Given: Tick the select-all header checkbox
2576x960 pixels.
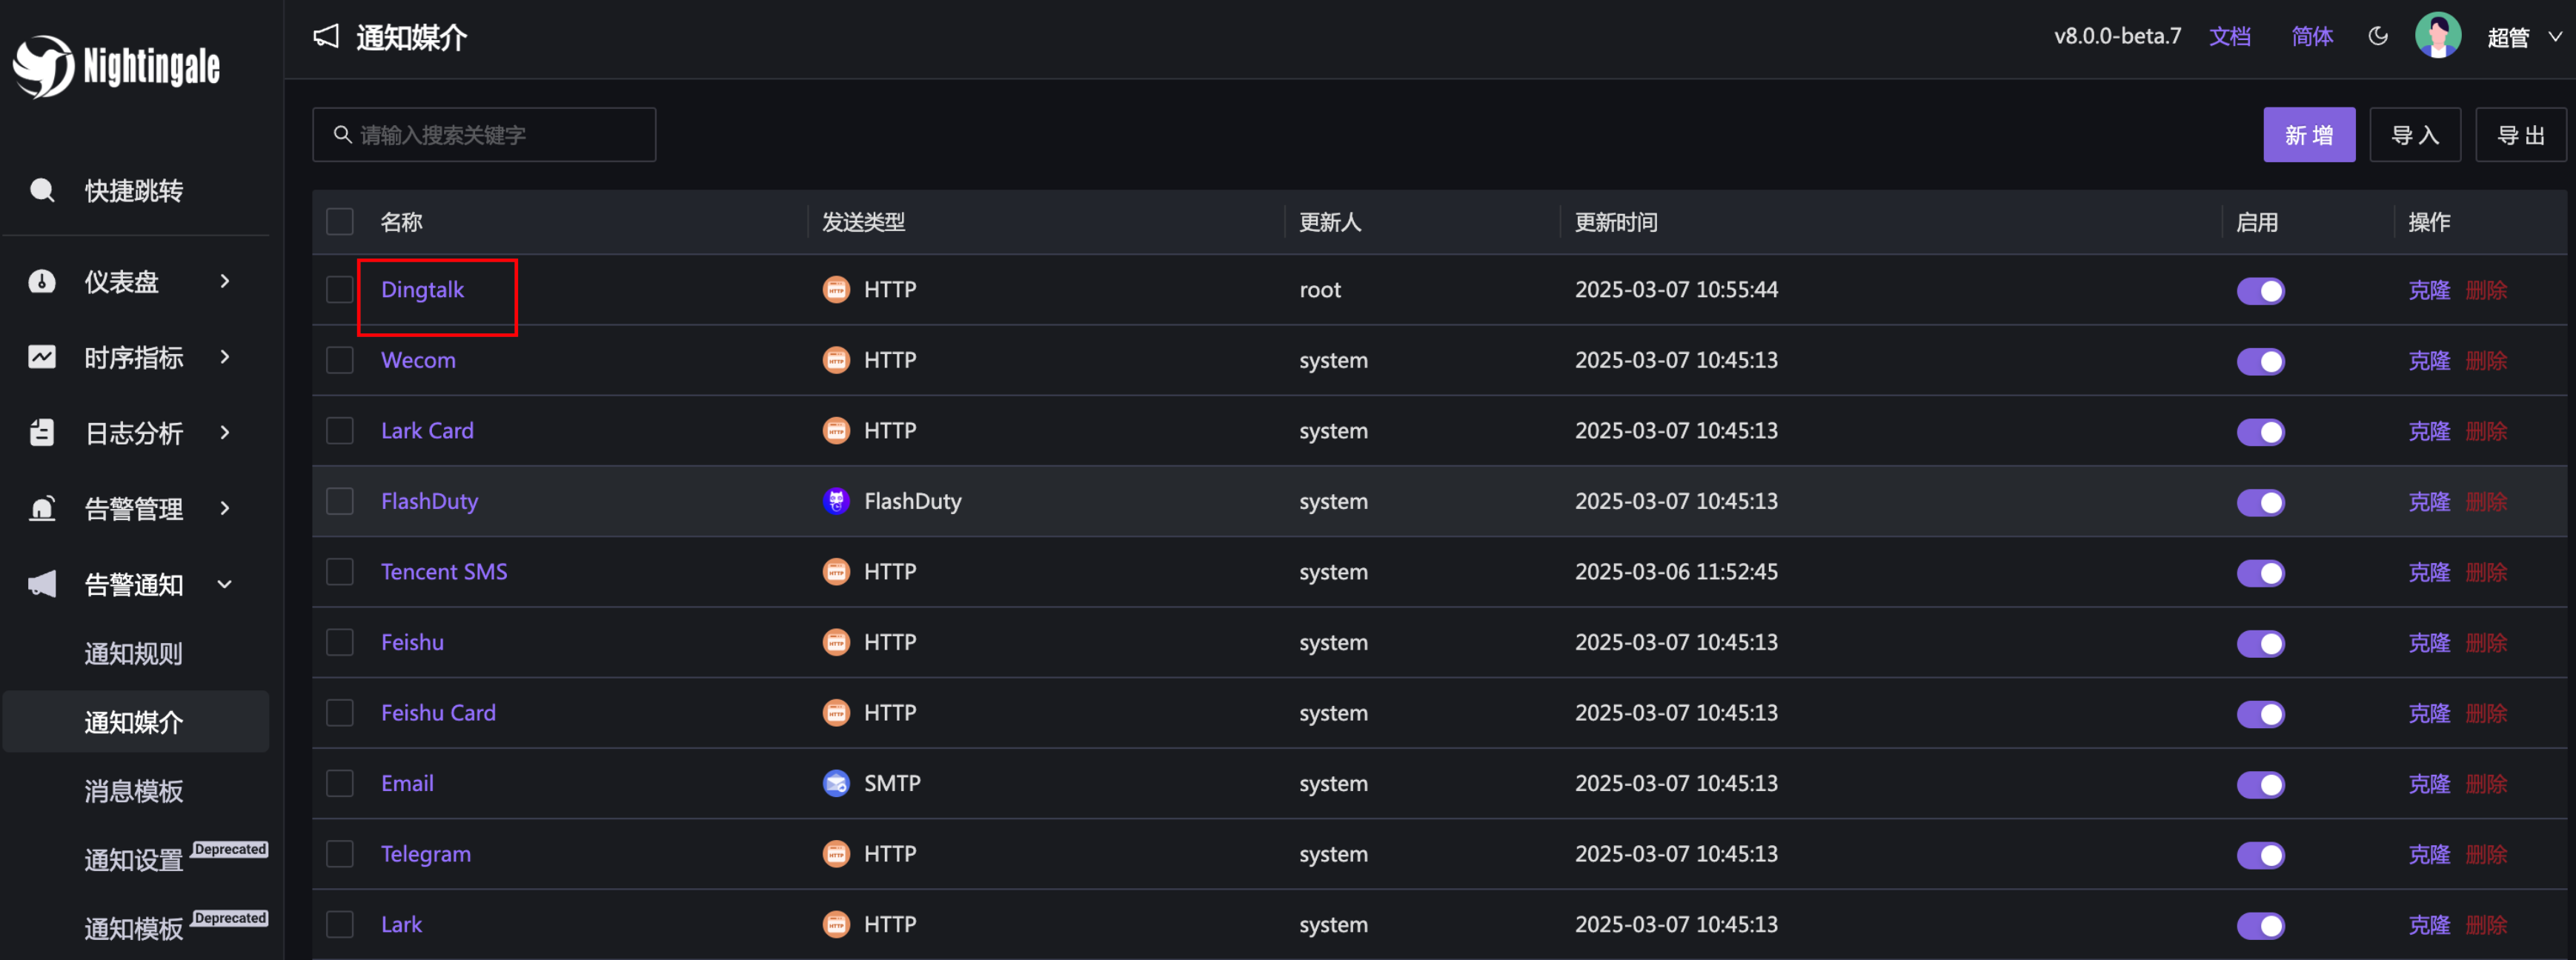Looking at the screenshot, I should coord(340,221).
